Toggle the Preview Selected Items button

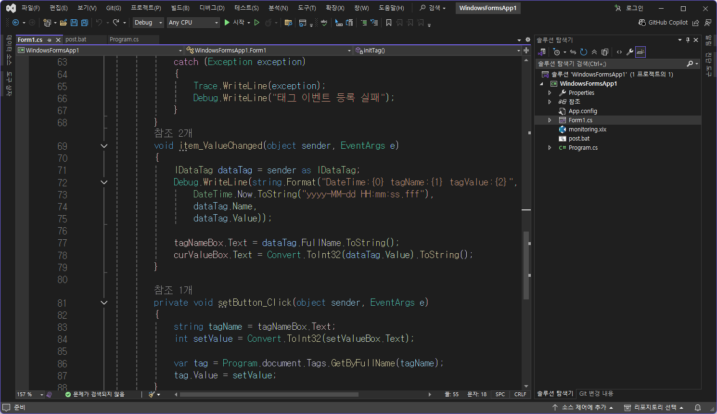point(640,52)
